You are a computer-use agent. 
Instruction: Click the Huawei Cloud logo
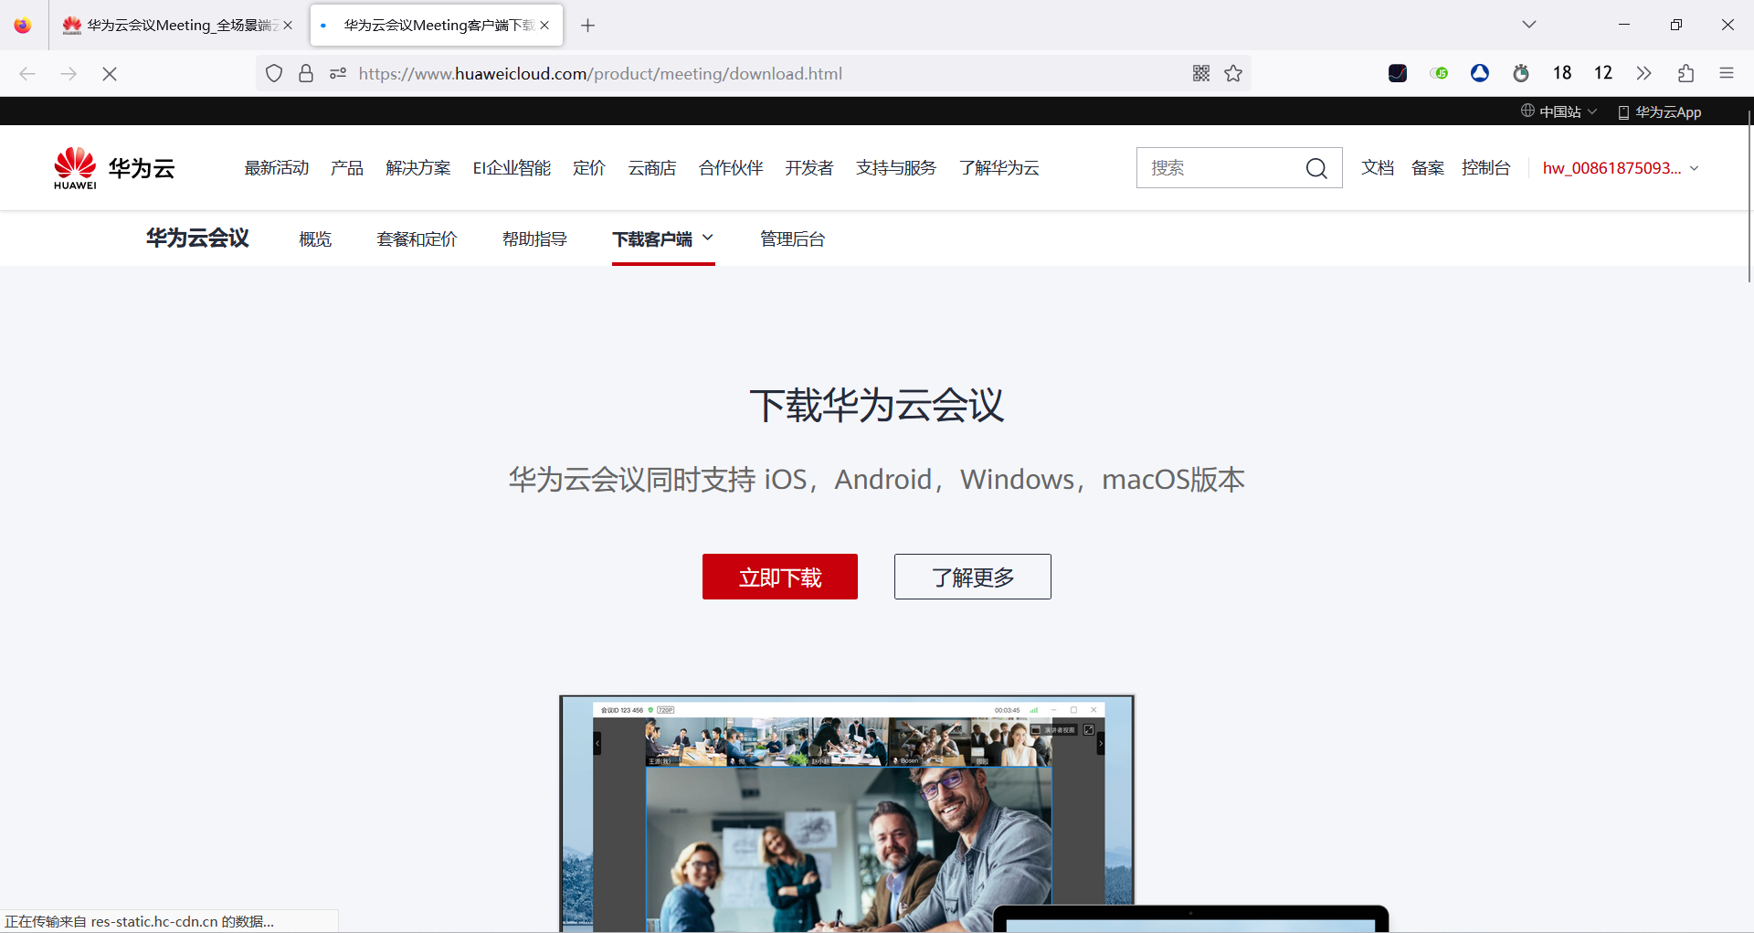(114, 168)
